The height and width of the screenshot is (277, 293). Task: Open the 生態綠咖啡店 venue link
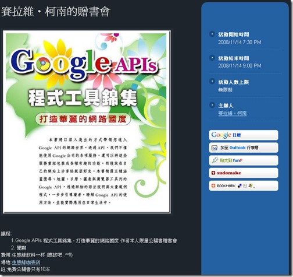click(x=26, y=262)
